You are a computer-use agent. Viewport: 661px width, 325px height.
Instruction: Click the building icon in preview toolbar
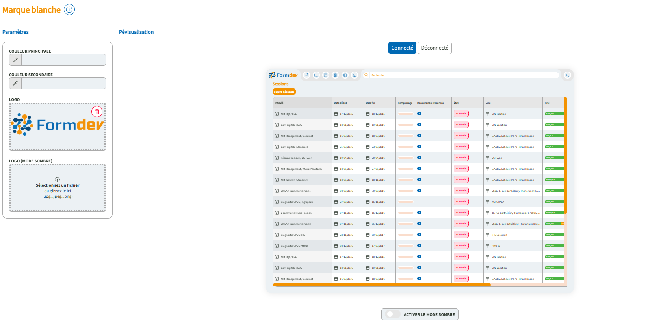click(x=335, y=75)
